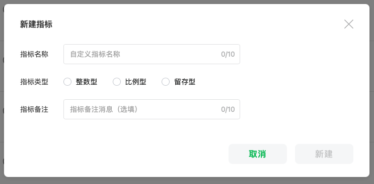Select the 比例型 radio button
The width and height of the screenshot is (374, 184).
click(x=117, y=82)
